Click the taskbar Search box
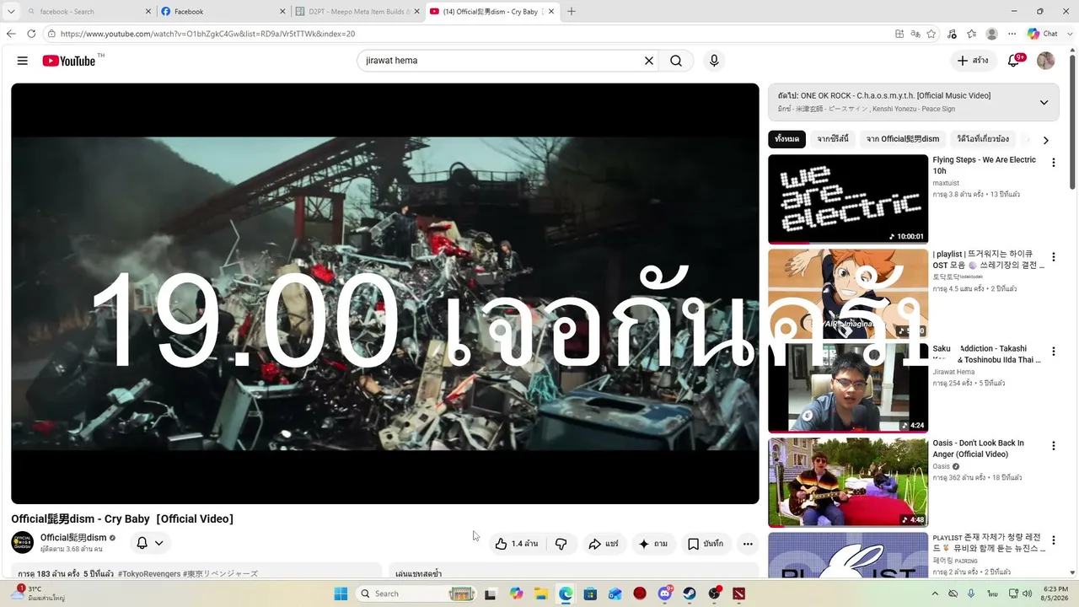The image size is (1079, 607). [x=416, y=594]
